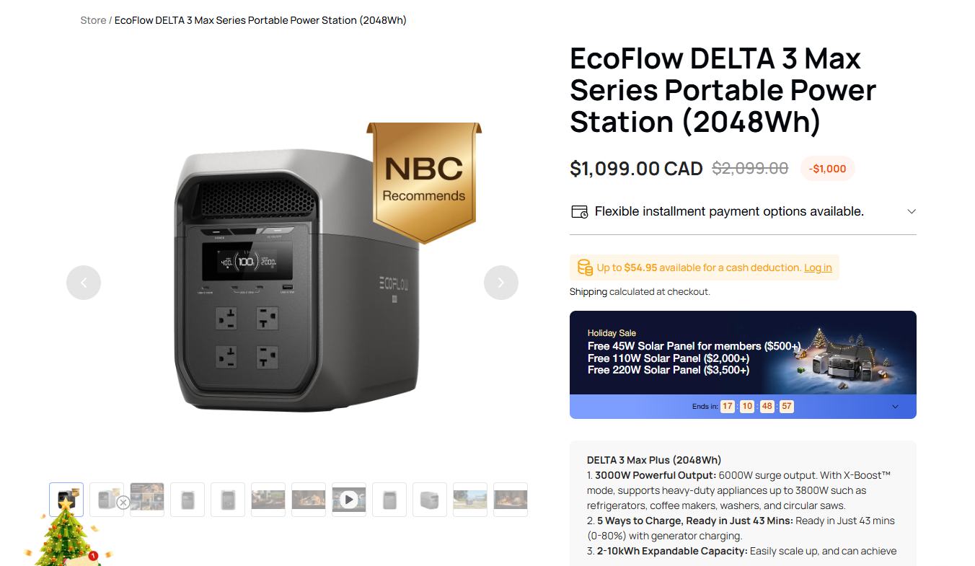975x566 pixels.
Task: Go to Store via breadcrumb
Action: [x=93, y=20]
